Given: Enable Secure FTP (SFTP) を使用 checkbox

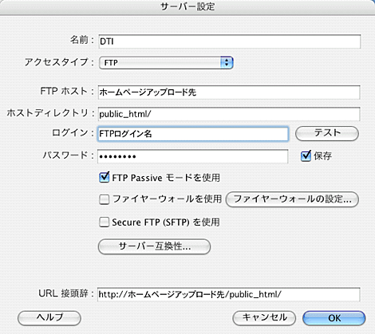Looking at the screenshot, I should tap(104, 222).
